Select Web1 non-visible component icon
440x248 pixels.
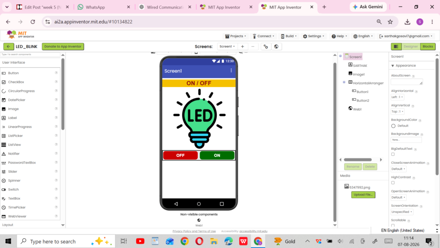tap(199, 220)
